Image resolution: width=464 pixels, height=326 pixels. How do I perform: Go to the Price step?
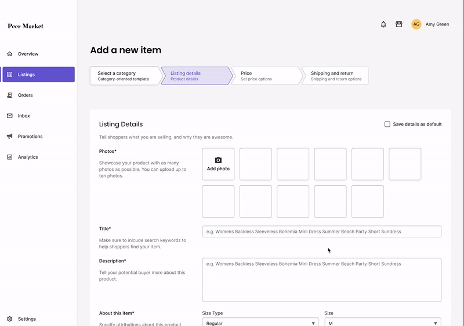tap(266, 76)
